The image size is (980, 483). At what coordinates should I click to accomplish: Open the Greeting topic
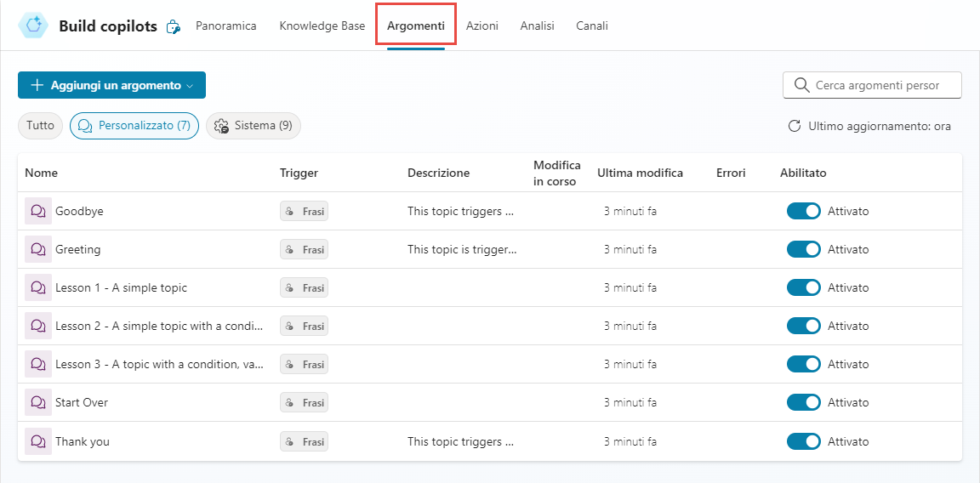click(x=78, y=249)
